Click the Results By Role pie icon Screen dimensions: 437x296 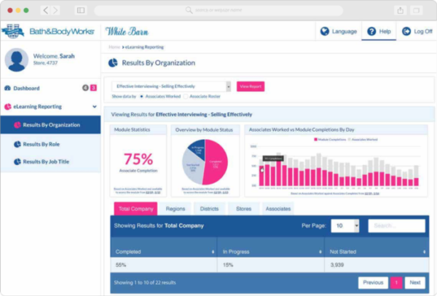(x=17, y=144)
